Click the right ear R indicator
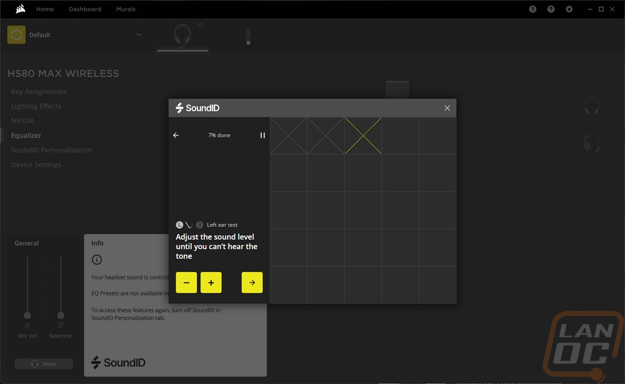 coord(200,225)
